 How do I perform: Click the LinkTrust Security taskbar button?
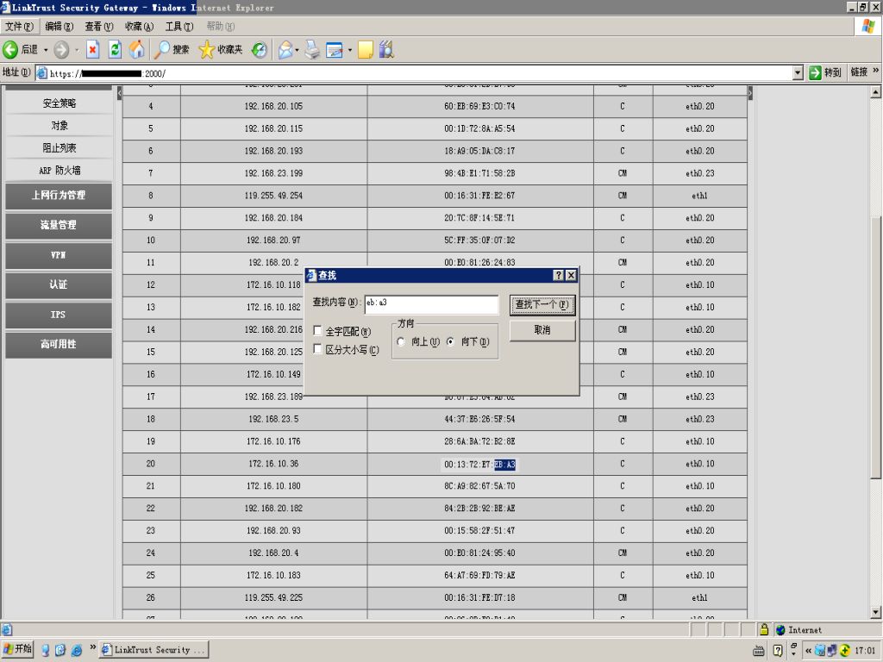[x=153, y=650]
